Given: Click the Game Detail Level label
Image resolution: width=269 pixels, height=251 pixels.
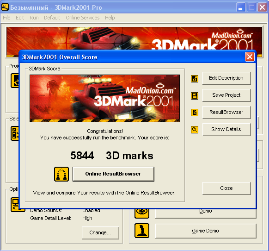Looking at the screenshot, I should coord(50,218).
